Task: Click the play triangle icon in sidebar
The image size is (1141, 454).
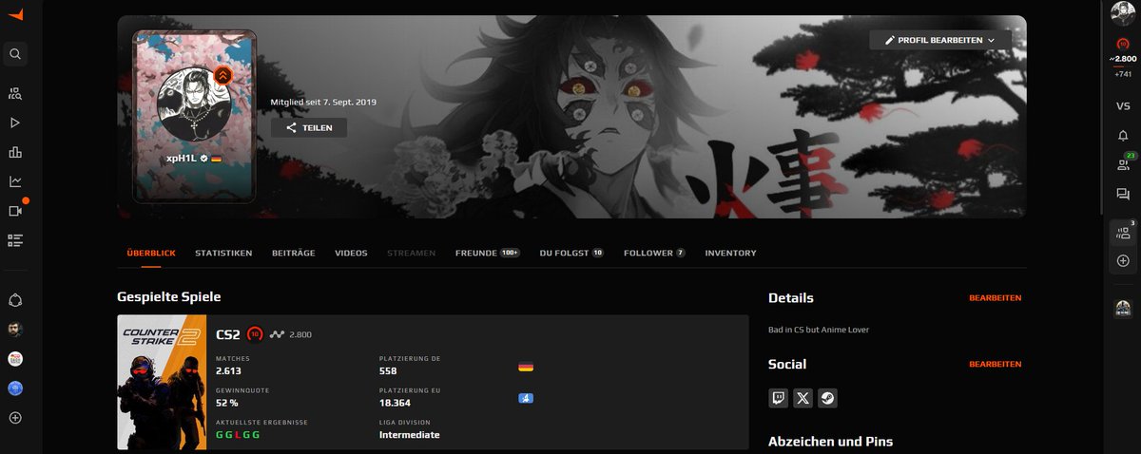Action: point(15,123)
